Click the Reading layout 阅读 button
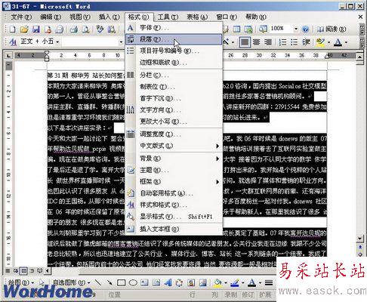The height and width of the screenshot is (302, 367). click(332, 29)
